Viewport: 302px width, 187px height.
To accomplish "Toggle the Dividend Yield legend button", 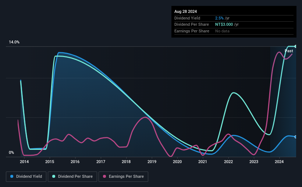I will click(26, 177).
